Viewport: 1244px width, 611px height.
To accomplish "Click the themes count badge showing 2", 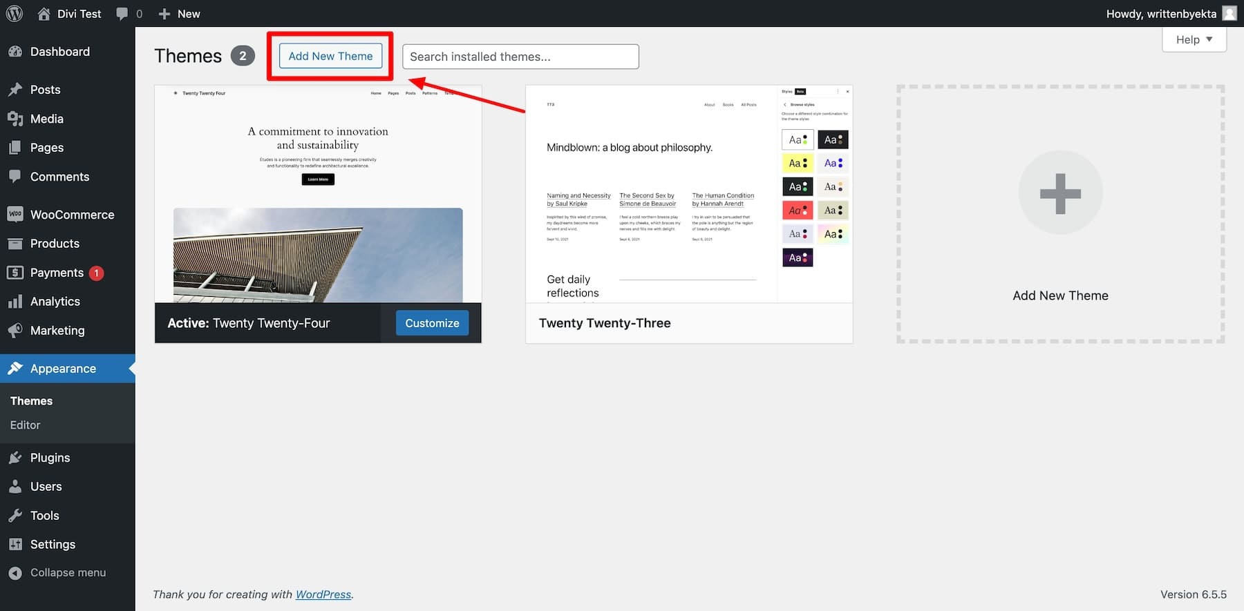I will [x=243, y=56].
